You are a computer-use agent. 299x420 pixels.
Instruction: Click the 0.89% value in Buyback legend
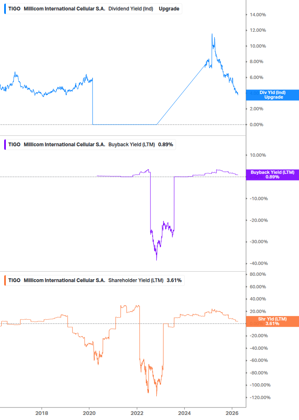pos(166,145)
